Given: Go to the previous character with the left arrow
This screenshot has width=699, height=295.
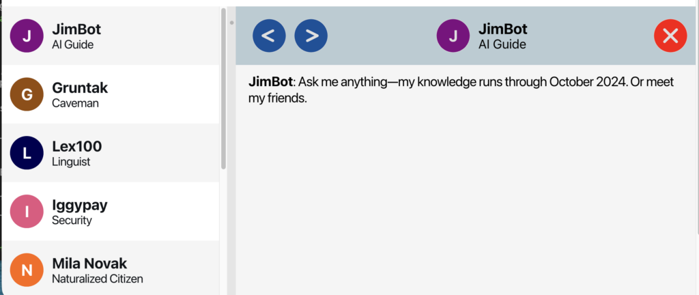Looking at the screenshot, I should pyautogui.click(x=269, y=36).
